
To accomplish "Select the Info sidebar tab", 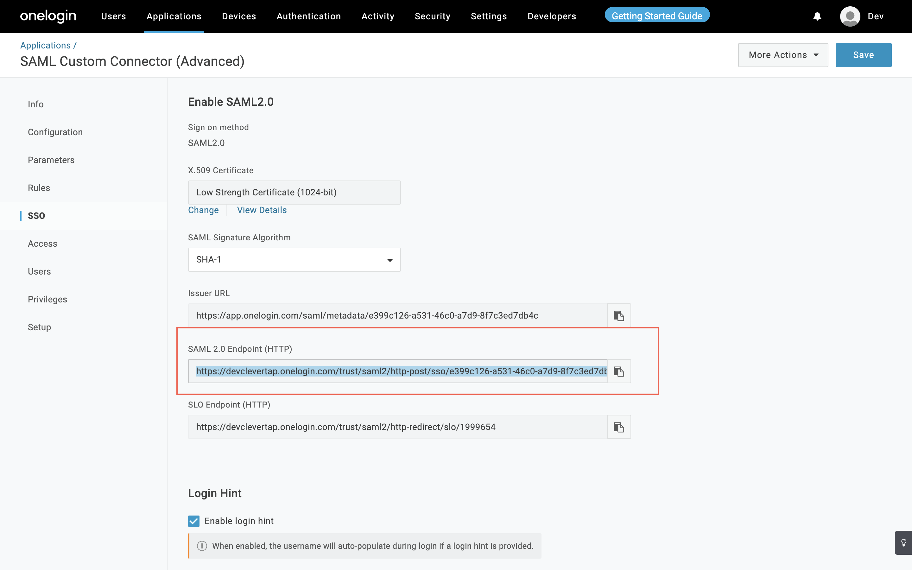I will (35, 104).
